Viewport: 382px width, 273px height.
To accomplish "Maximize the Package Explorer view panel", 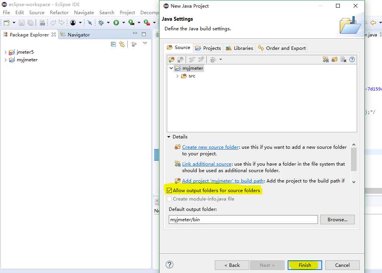I will [144, 34].
